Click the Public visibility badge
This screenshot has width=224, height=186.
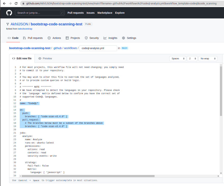pos(88,24)
